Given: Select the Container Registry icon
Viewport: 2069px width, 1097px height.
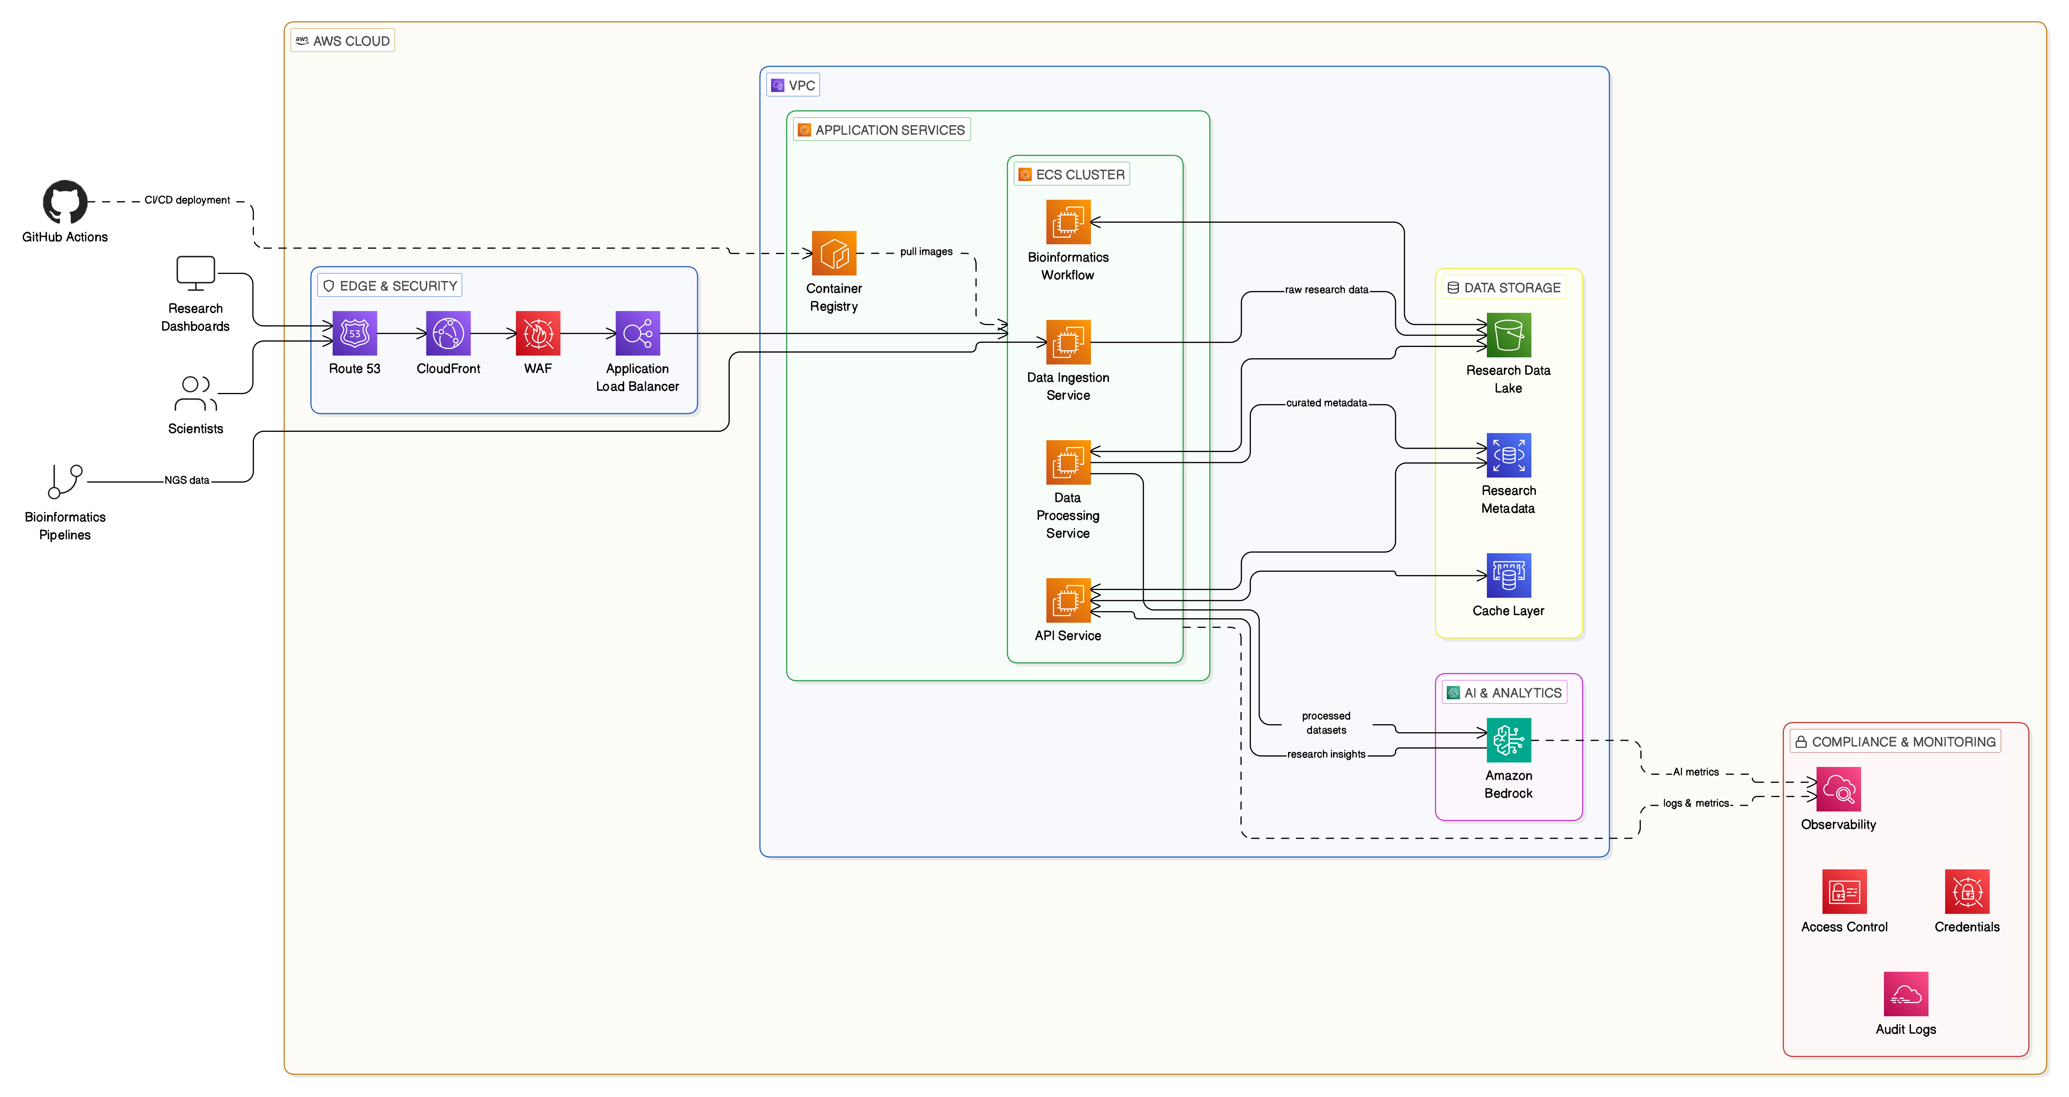Looking at the screenshot, I should click(x=834, y=253).
